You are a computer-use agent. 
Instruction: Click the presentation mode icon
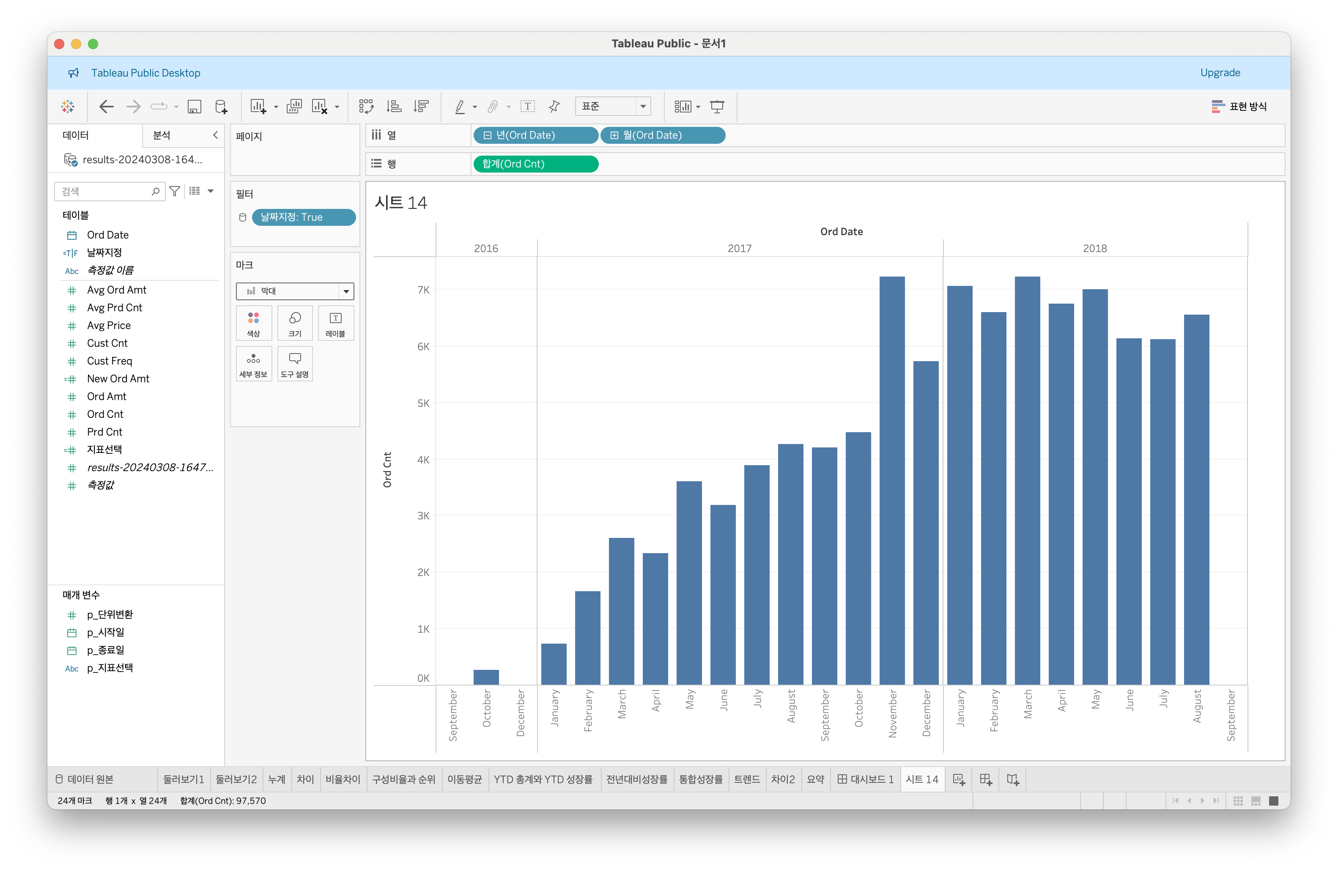[x=717, y=106]
